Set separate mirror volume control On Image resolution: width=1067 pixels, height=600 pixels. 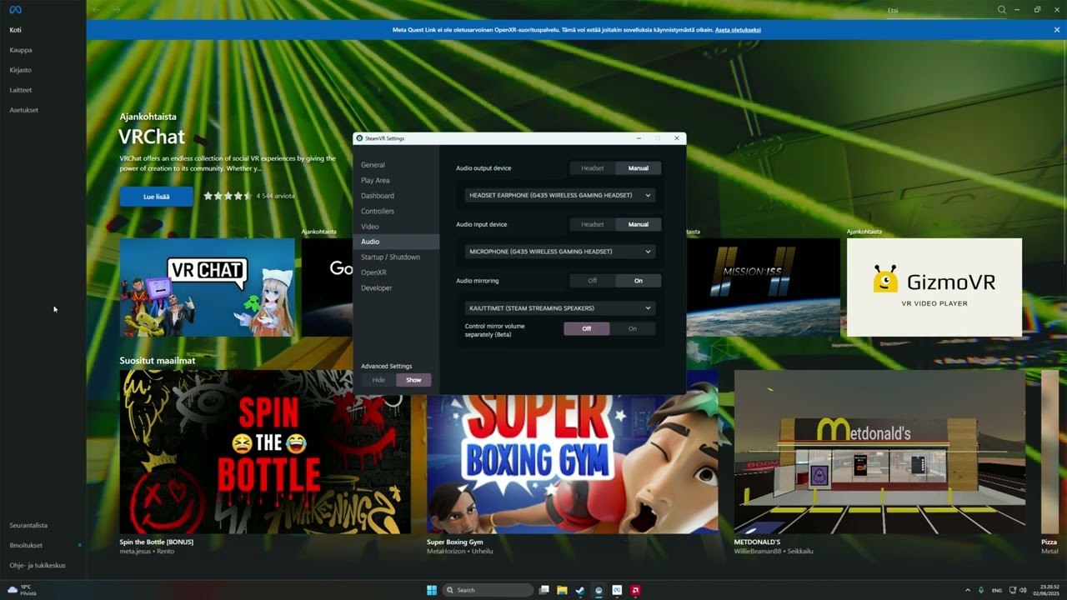pos(633,328)
